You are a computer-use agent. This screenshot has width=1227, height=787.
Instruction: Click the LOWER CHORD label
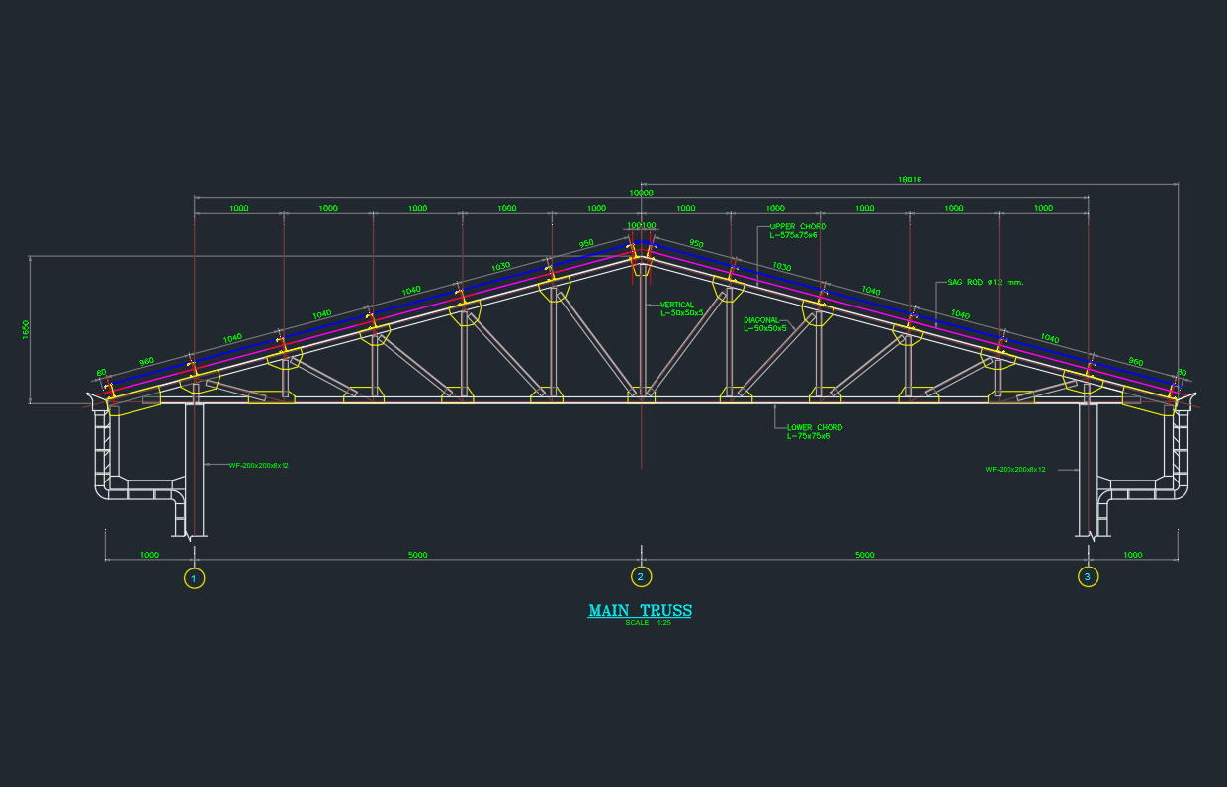pos(815,428)
